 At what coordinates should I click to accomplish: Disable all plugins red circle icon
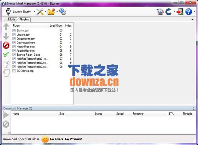pyautogui.click(x=6, y=45)
